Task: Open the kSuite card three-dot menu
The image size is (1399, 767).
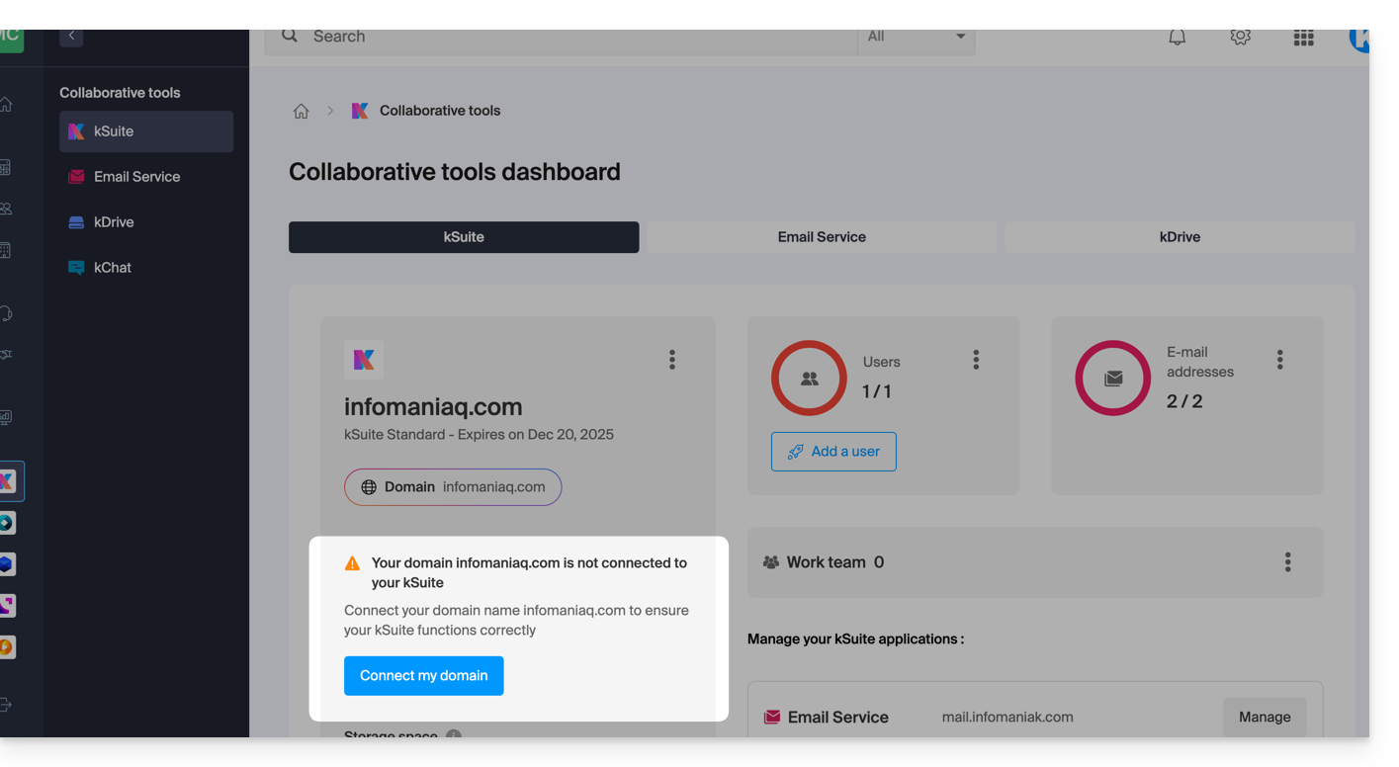Action: [672, 360]
